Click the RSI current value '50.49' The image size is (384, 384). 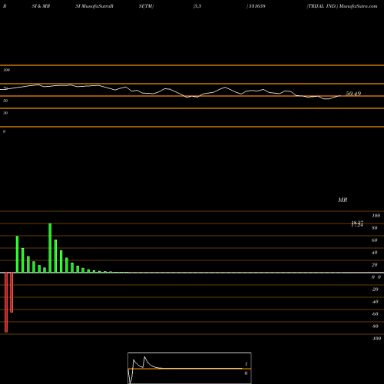pos(353,94)
